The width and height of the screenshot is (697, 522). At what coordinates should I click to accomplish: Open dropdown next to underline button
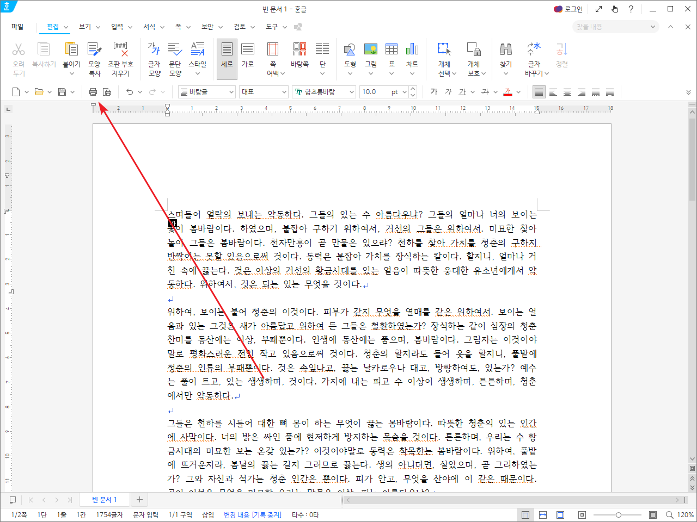click(x=473, y=92)
